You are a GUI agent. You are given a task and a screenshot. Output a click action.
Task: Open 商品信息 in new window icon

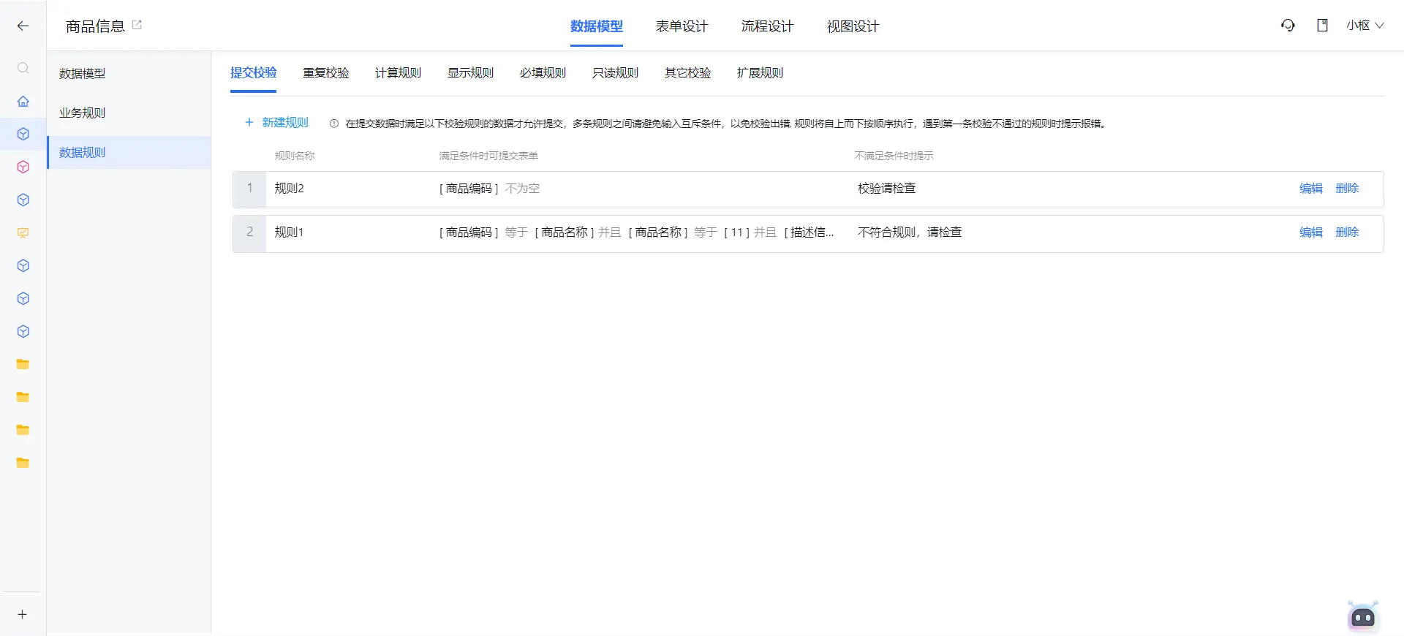click(x=137, y=25)
